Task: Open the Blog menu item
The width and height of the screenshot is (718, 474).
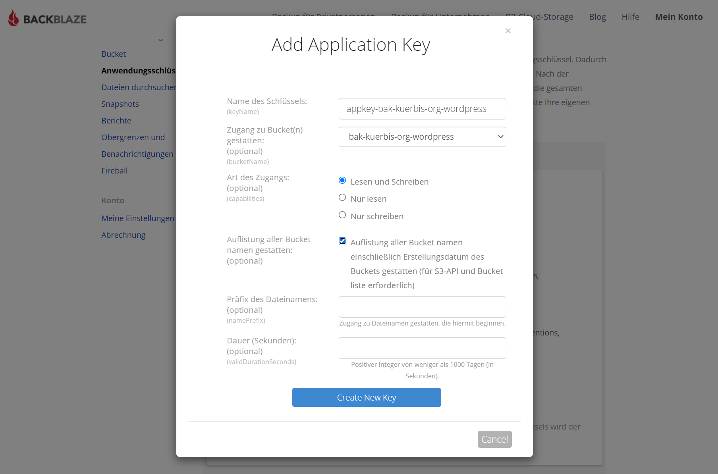Action: [x=597, y=17]
